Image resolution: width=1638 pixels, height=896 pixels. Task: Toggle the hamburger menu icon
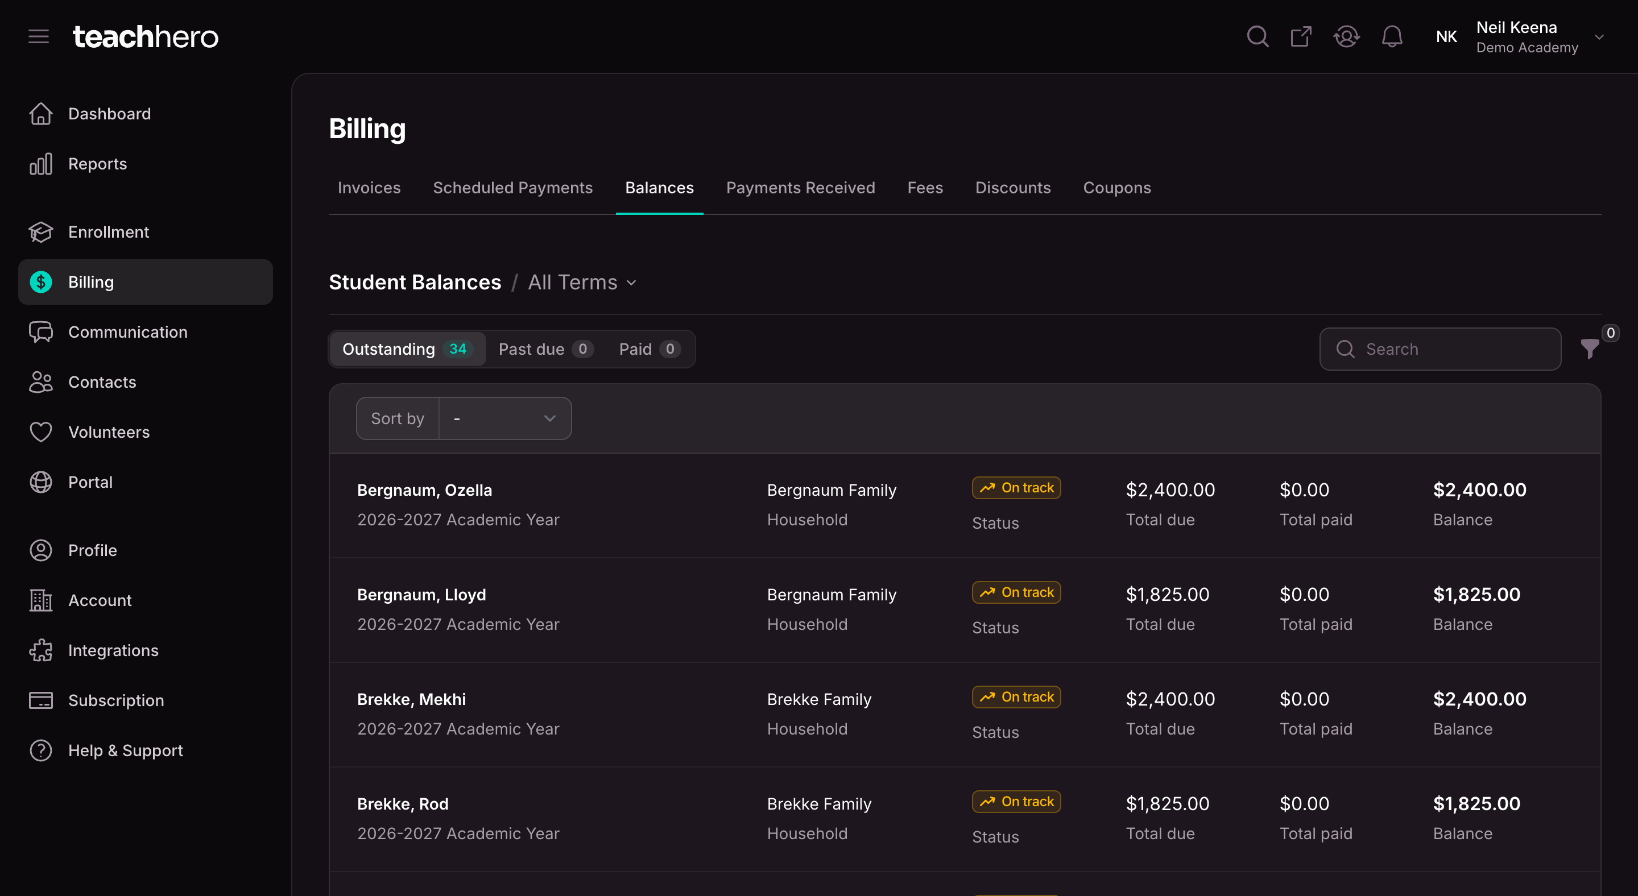pos(39,36)
